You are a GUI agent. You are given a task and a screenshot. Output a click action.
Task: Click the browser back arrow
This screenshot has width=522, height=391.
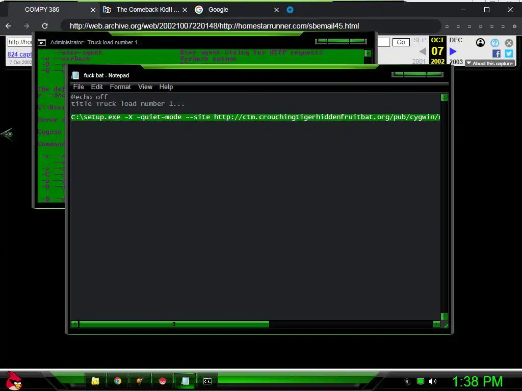tap(8, 26)
